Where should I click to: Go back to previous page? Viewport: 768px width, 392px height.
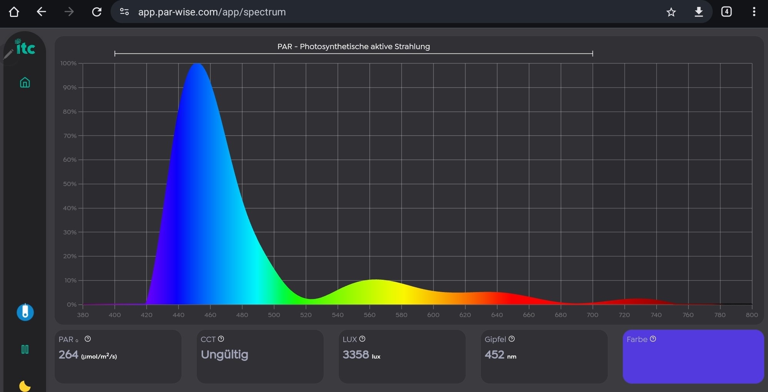pyautogui.click(x=41, y=12)
